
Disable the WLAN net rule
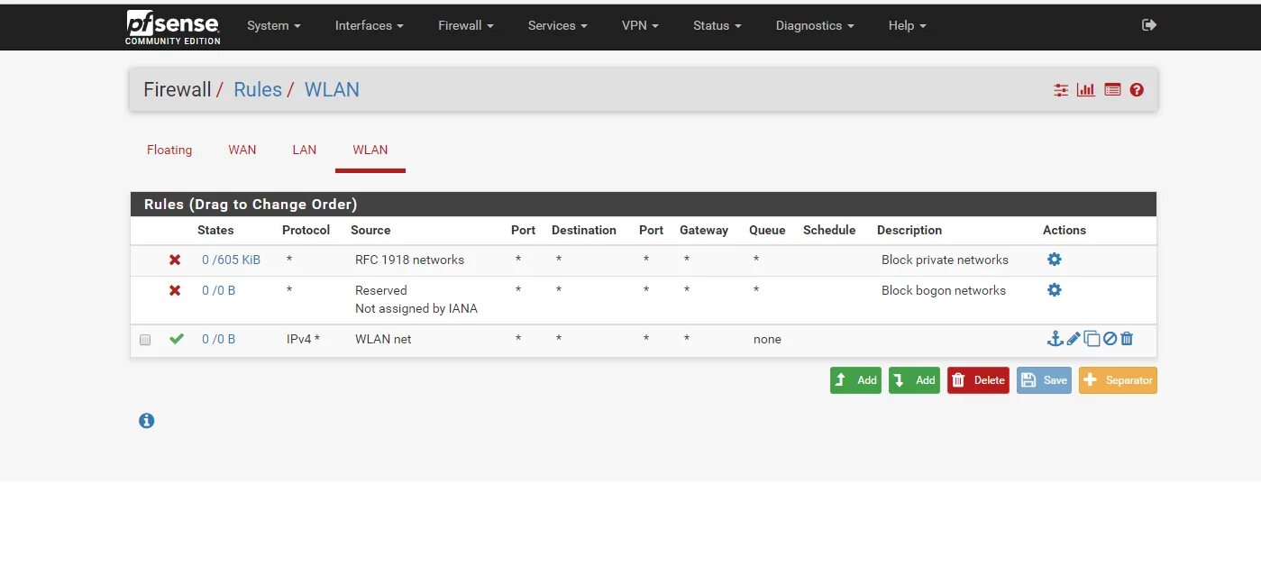pyautogui.click(x=1110, y=339)
